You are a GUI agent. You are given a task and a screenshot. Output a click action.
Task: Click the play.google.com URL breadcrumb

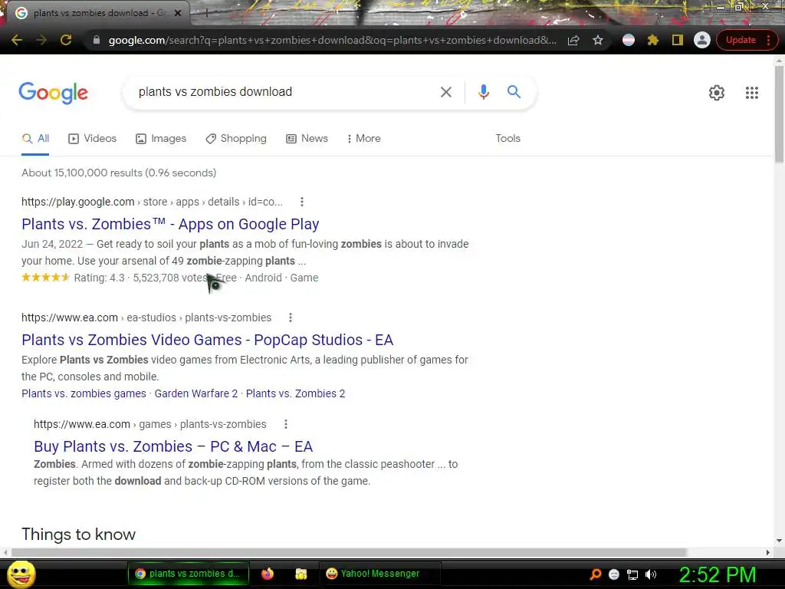[153, 202]
